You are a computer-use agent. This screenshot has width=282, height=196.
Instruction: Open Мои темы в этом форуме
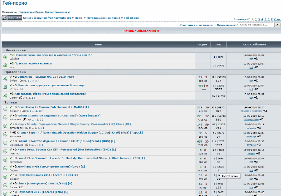tap(196, 25)
